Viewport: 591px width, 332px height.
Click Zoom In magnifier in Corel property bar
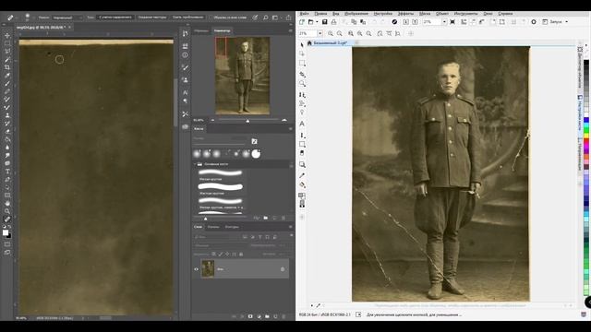[x=331, y=33]
